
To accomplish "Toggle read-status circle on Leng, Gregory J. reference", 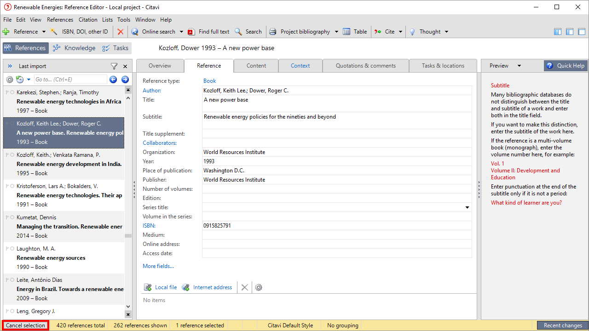I will (12, 311).
